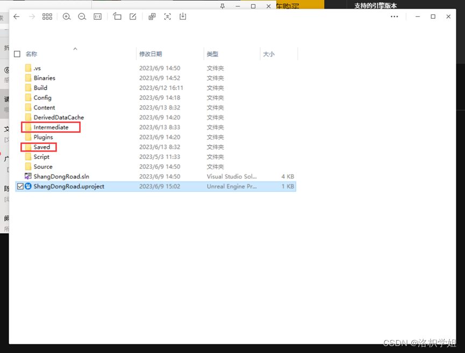Select the zoom out magnifier icon

point(82,17)
